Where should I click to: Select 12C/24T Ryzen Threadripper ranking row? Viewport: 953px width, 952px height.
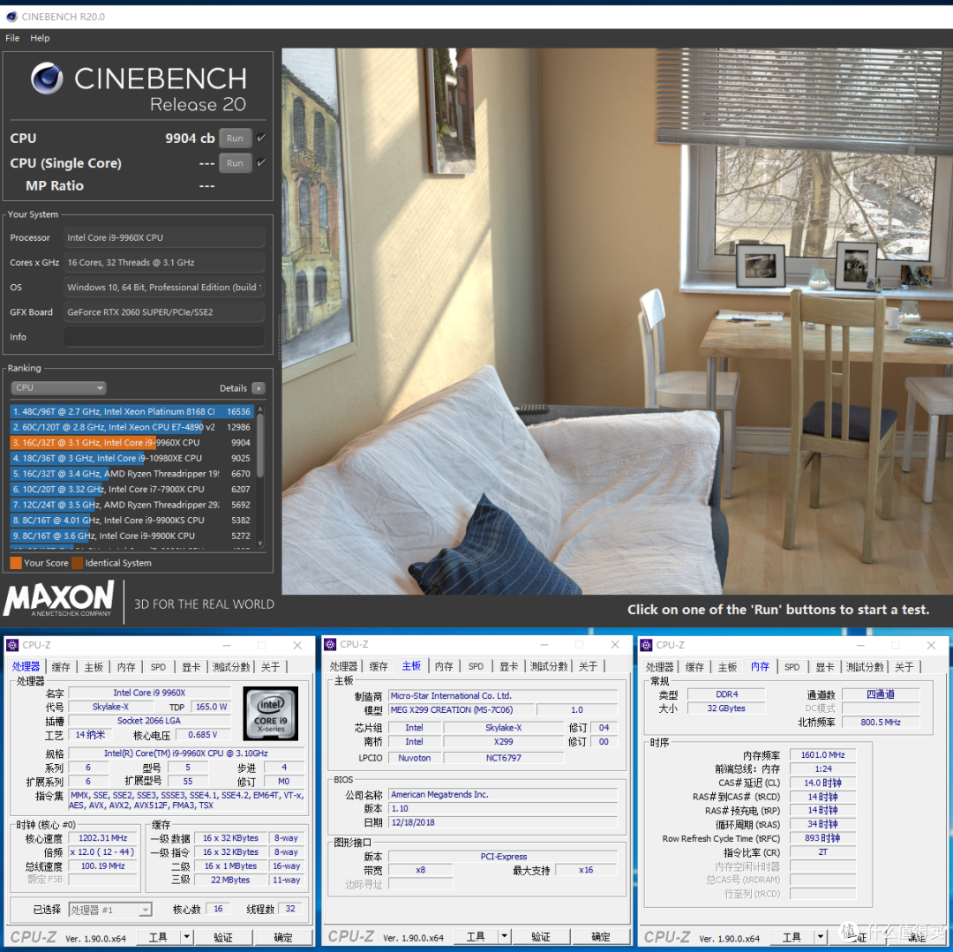pos(131,505)
